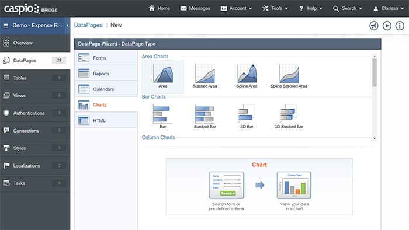Open Styles in the sidebar

(x=35, y=148)
